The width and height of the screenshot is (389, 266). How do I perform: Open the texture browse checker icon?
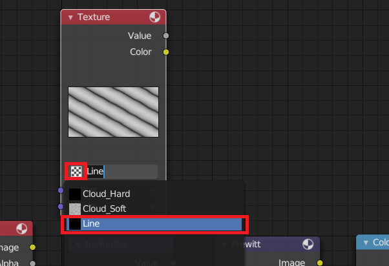coord(76,171)
